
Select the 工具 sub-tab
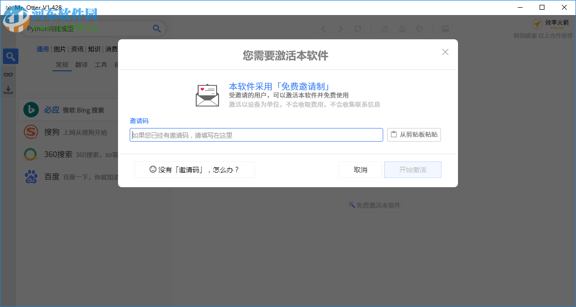click(x=101, y=65)
